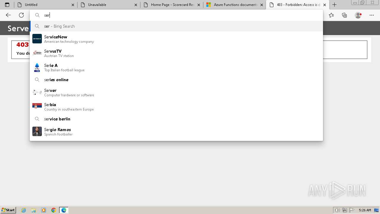
Task: Click the Serbia flag thumbnail
Action: click(x=37, y=106)
